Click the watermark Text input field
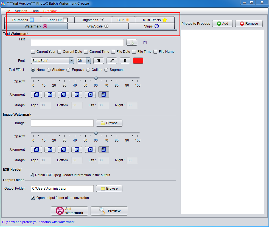269x227 pixels. tap(77, 42)
